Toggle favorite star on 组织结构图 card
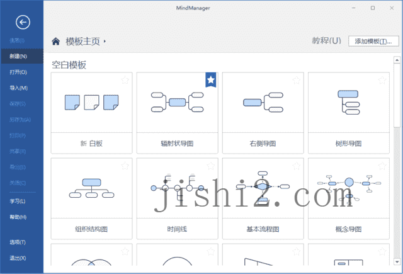The width and height of the screenshot is (403, 274). coord(125,166)
